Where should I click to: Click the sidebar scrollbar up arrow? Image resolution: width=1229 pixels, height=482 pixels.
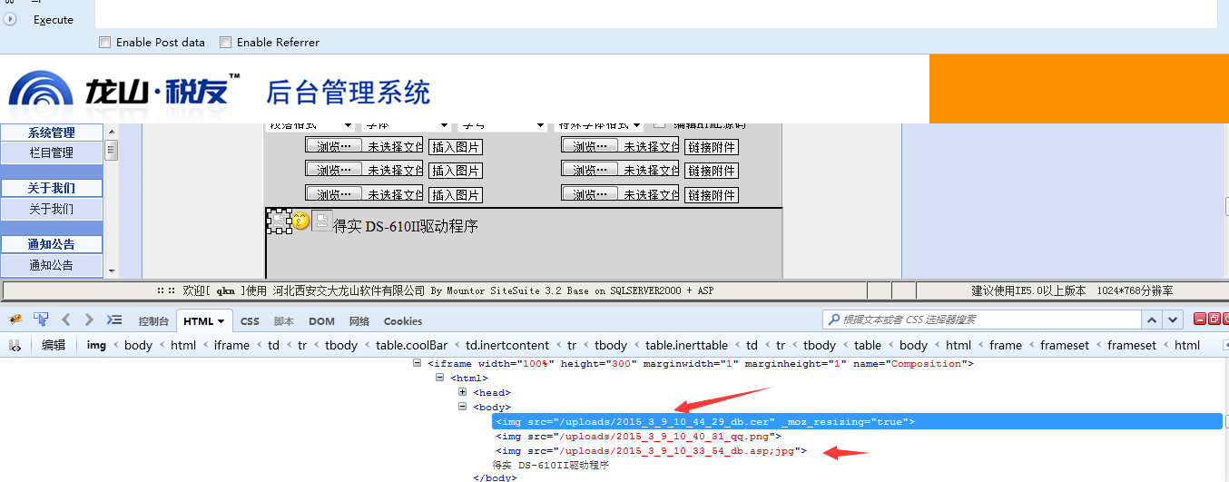point(111,133)
